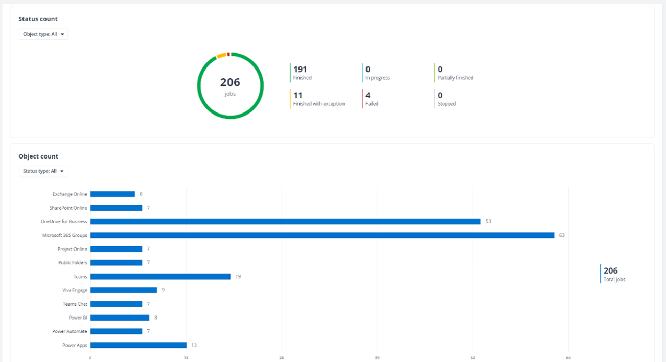This screenshot has width=666, height=362.
Task: Click the OneDrive for Business bar
Action: [x=281, y=221]
